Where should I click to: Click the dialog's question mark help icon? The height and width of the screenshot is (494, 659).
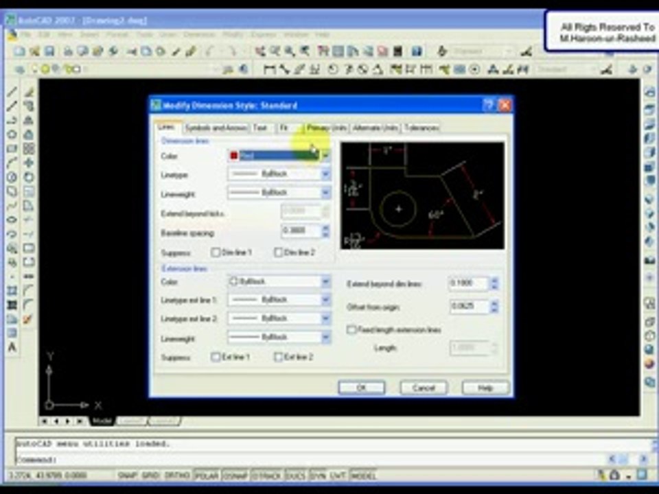click(488, 105)
